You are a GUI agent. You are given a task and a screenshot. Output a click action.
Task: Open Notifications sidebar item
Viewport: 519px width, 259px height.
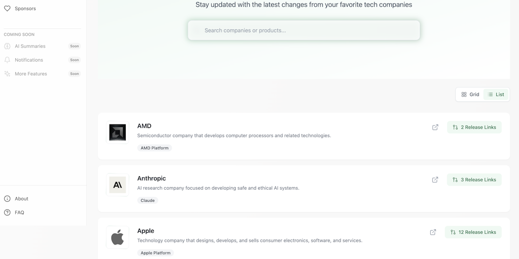point(29,60)
